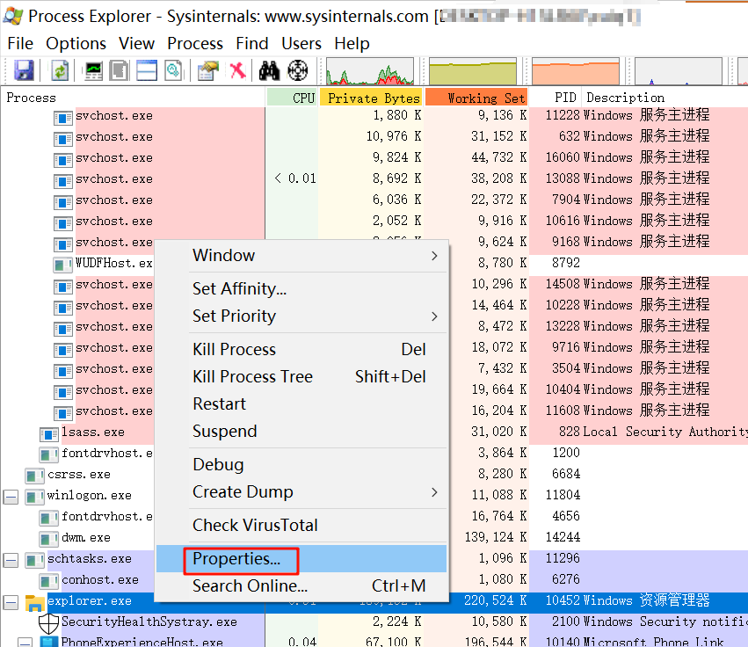Select the dwm.exe process row

click(x=374, y=537)
